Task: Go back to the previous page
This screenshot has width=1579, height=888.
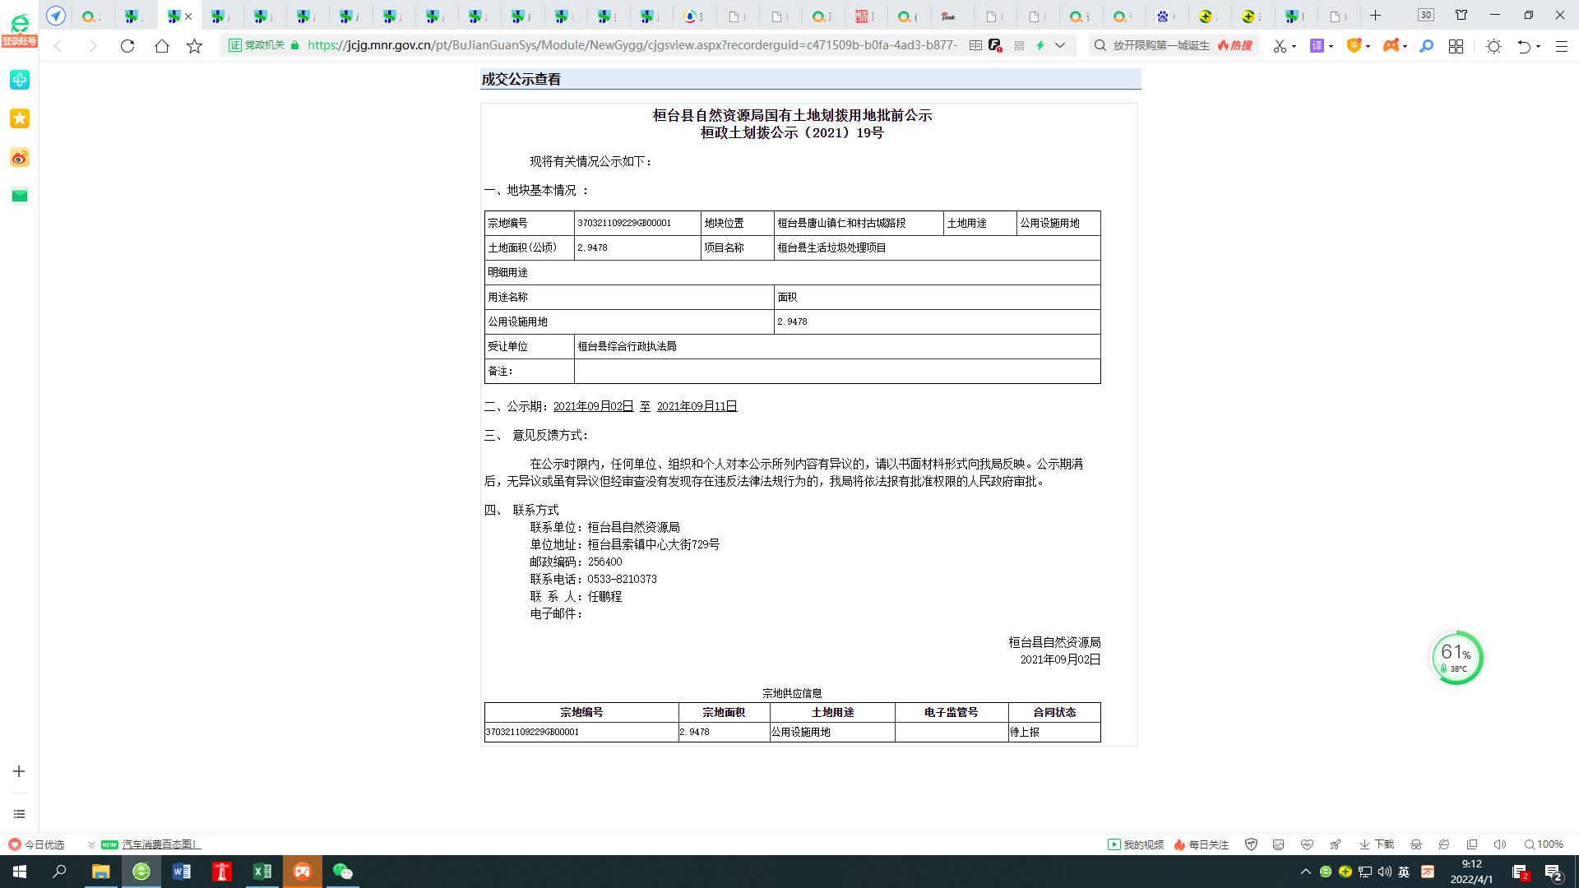Action: (58, 46)
